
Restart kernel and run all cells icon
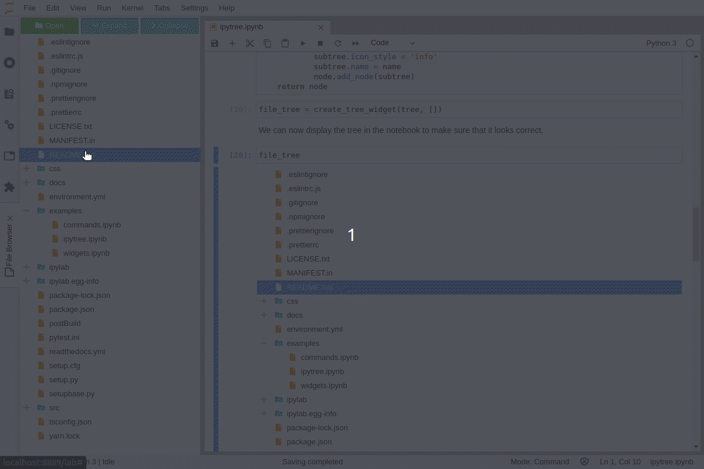(x=356, y=43)
